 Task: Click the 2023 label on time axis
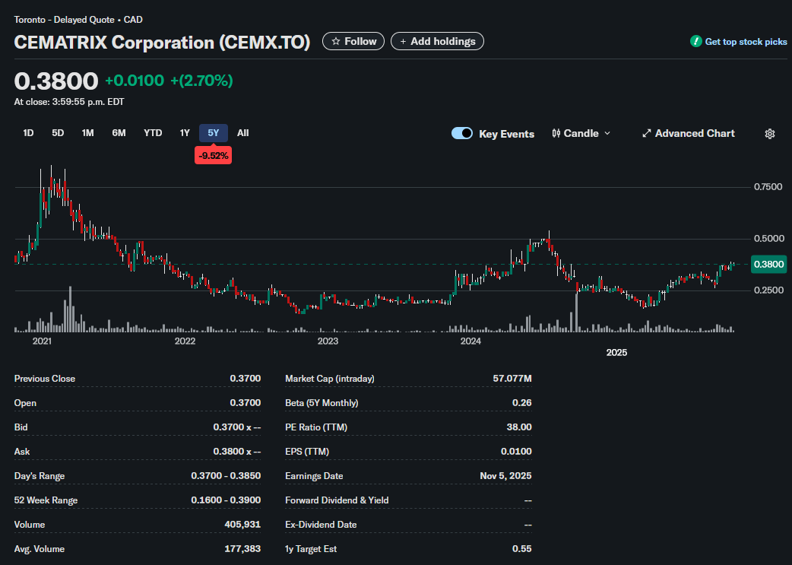tap(328, 341)
